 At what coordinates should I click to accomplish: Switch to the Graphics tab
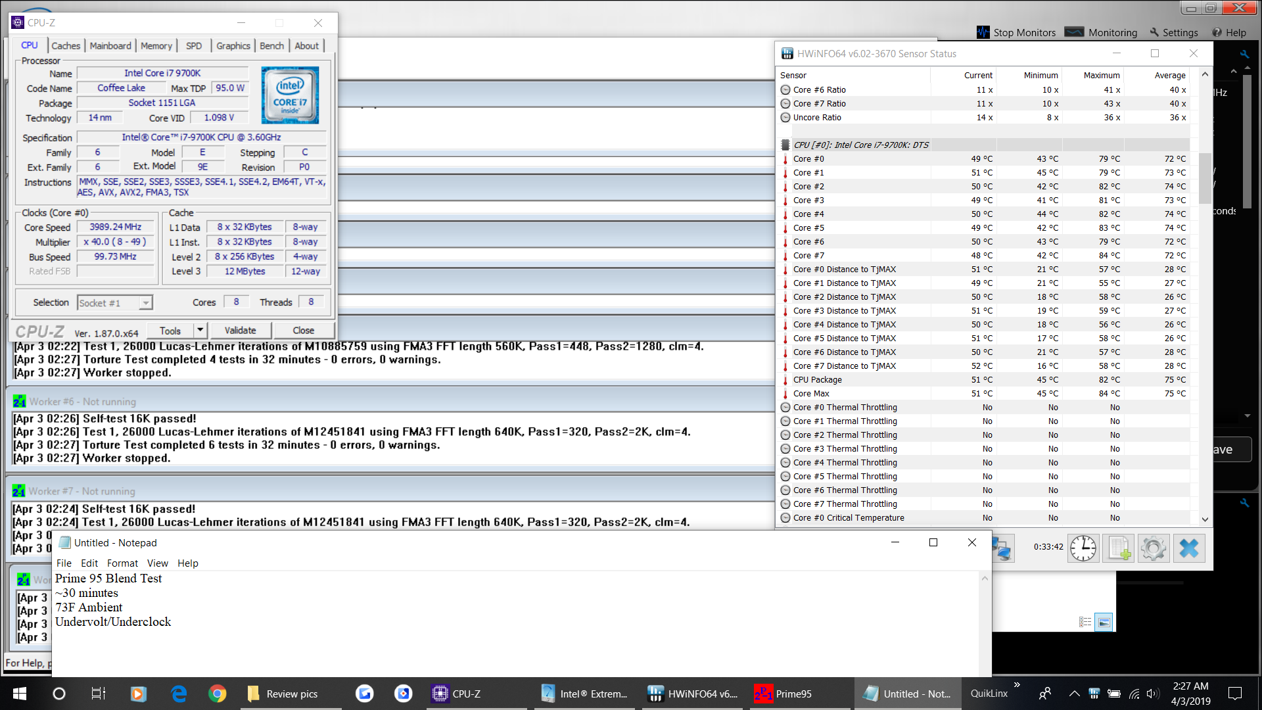[x=233, y=45]
